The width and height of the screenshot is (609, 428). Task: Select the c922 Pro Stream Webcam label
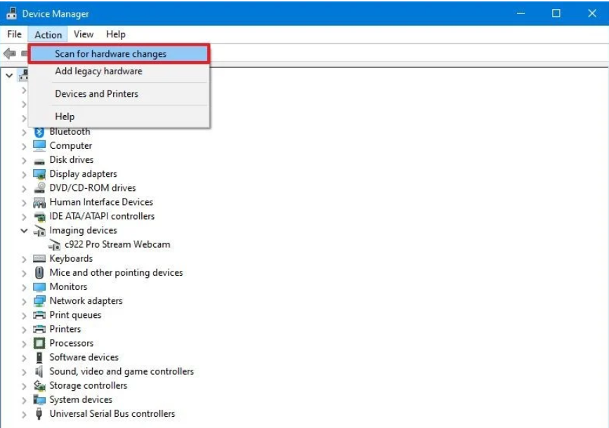[117, 244]
